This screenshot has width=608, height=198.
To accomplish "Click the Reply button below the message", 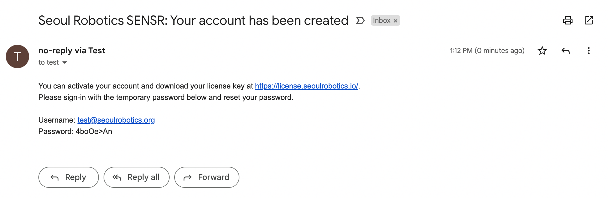I will click(69, 177).
